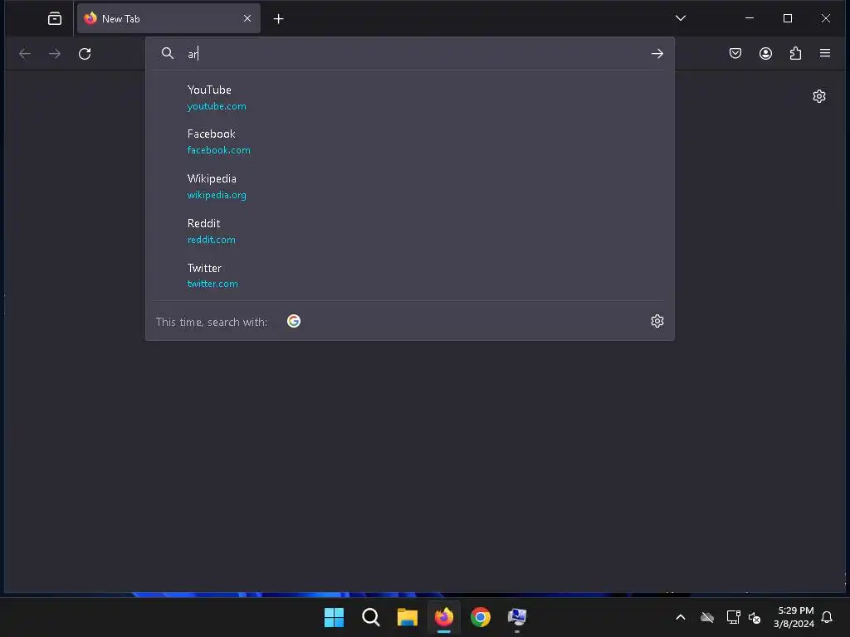This screenshot has width=850, height=637.
Task: Open the Firefox View icon
Action: [x=55, y=19]
